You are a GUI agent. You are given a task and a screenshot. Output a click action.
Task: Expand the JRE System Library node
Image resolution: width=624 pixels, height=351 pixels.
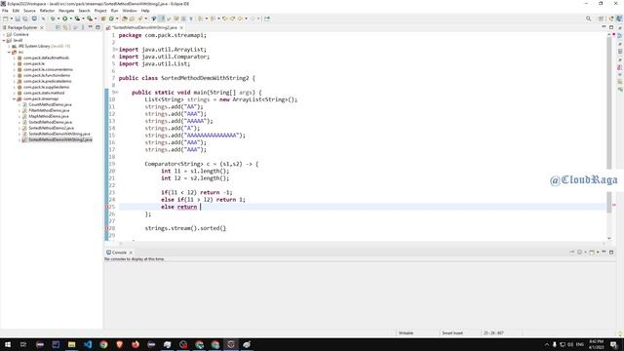tap(10, 46)
